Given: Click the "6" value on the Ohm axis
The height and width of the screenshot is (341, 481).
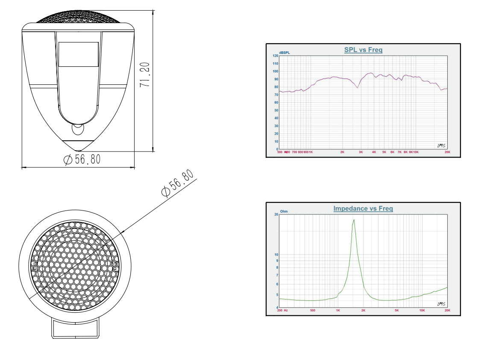Looking at the screenshot, I should [x=277, y=285].
